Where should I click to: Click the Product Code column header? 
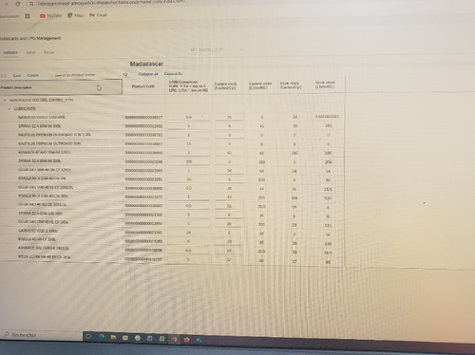tap(143, 86)
